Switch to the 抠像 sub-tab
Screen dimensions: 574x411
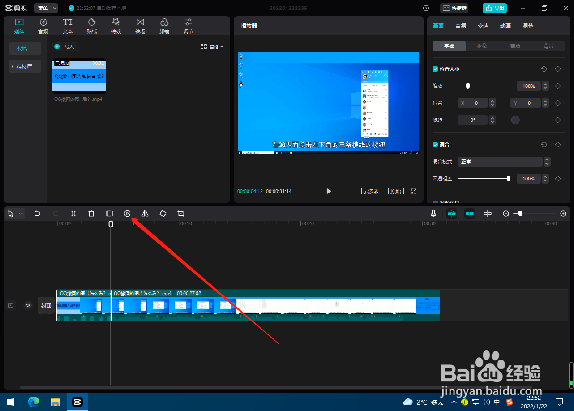point(482,46)
